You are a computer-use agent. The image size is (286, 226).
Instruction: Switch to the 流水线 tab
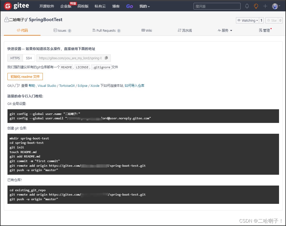pyautogui.click(x=185, y=30)
